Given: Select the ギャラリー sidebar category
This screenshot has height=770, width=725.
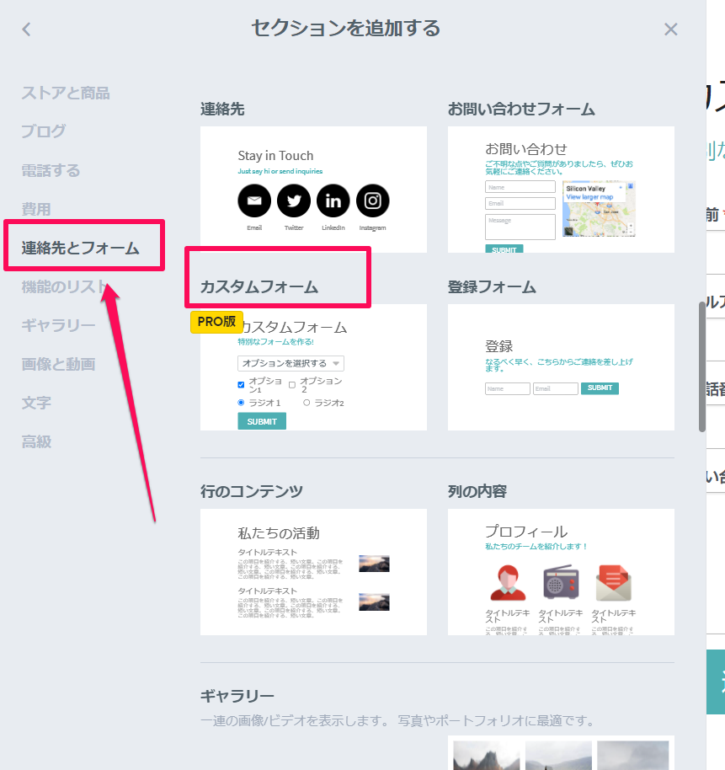Looking at the screenshot, I should click(58, 325).
